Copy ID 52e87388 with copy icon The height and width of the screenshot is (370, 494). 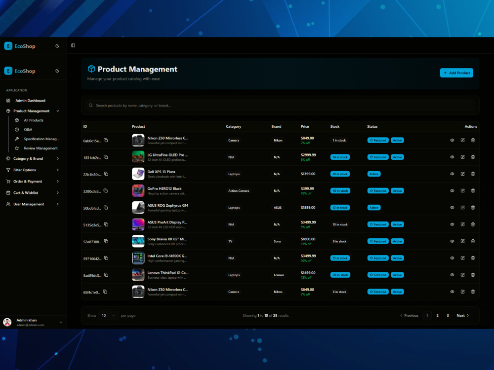pyautogui.click(x=106, y=241)
